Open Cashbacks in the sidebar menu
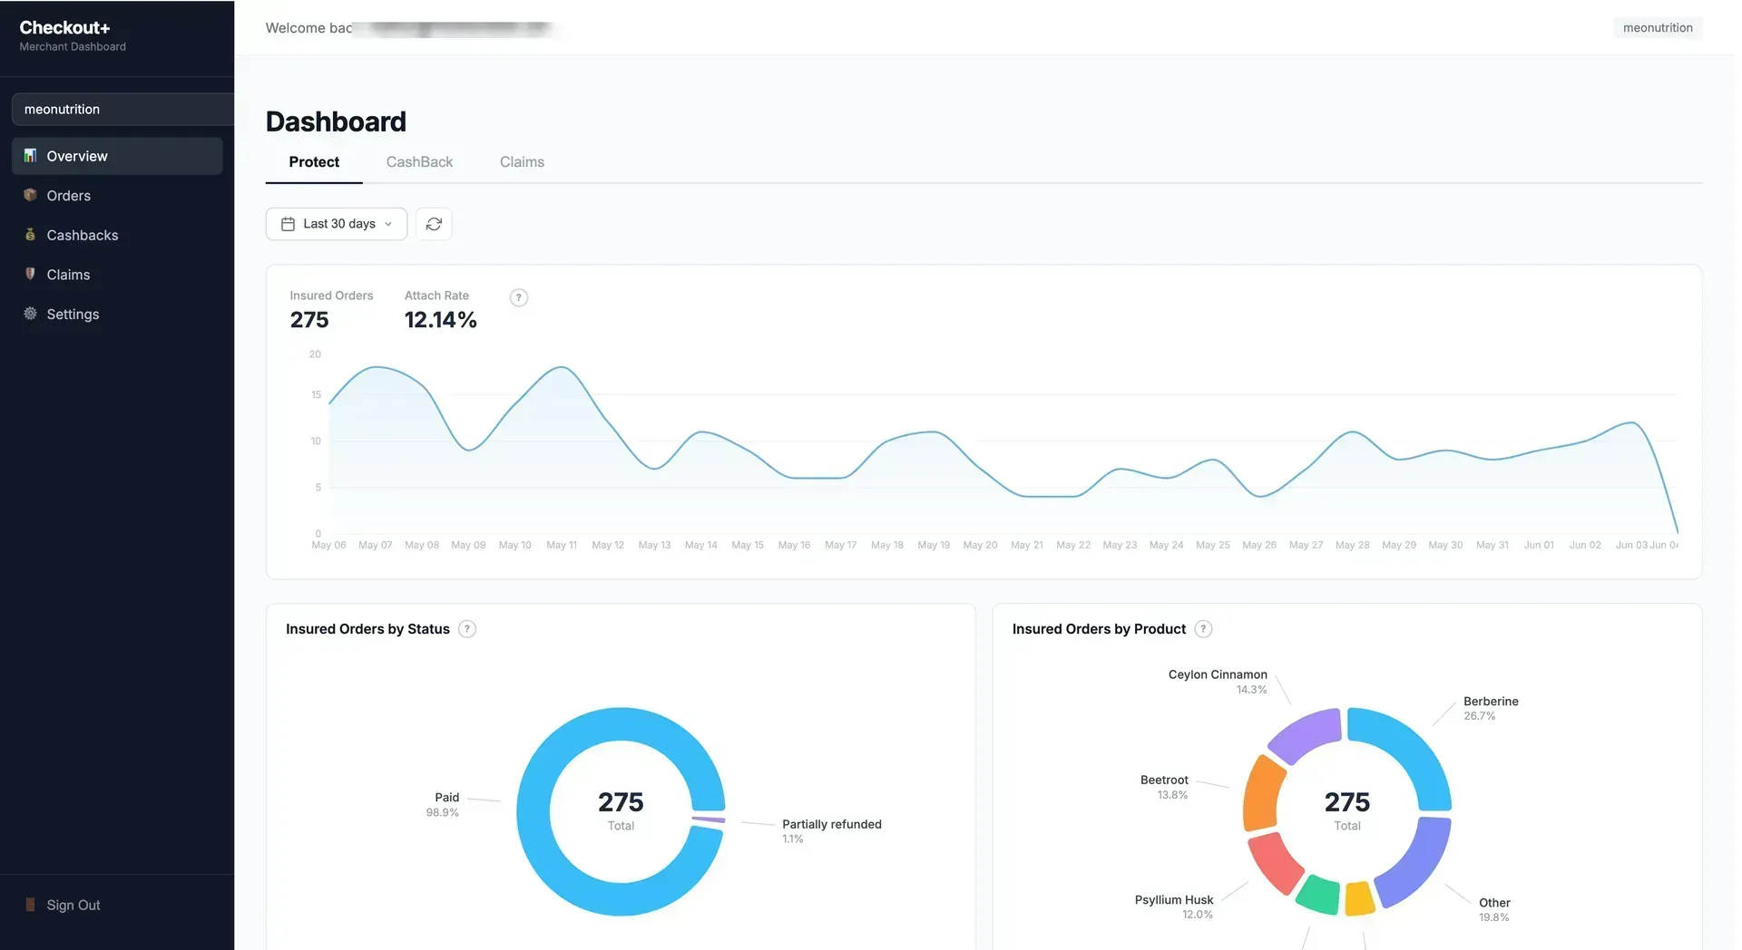Image resolution: width=1742 pixels, height=950 pixels. click(117, 235)
